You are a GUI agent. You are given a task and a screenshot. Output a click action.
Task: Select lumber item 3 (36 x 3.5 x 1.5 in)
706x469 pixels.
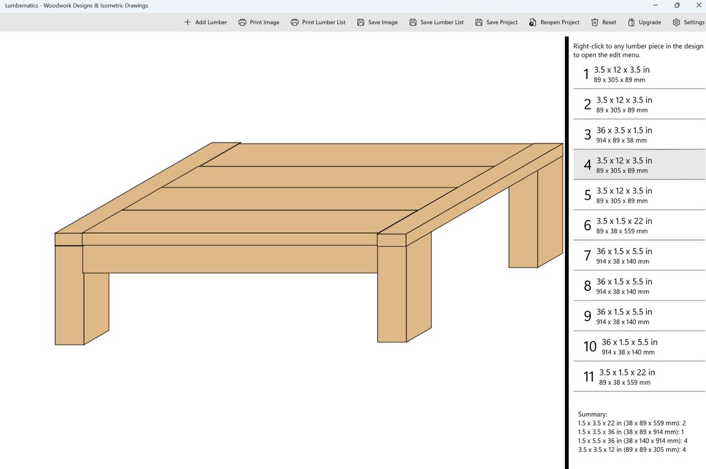pos(639,135)
